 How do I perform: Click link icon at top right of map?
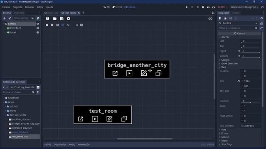pyautogui.click(x=210, y=19)
